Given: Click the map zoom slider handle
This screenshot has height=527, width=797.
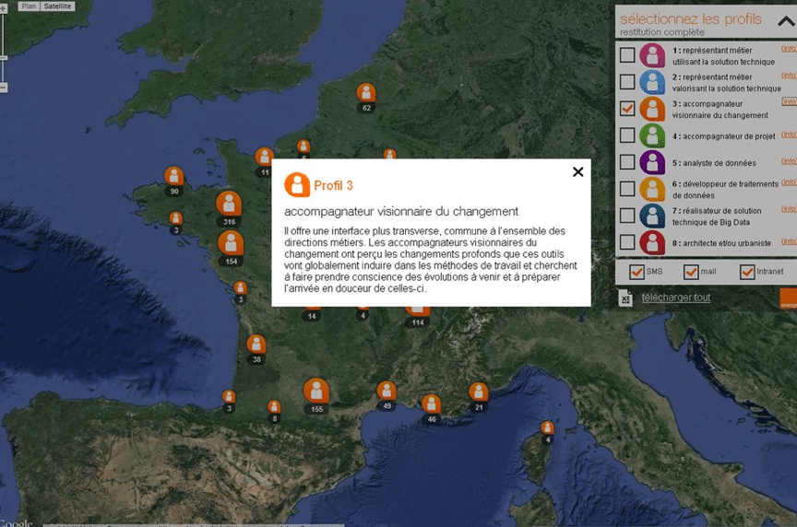Looking at the screenshot, I should 3,58.
